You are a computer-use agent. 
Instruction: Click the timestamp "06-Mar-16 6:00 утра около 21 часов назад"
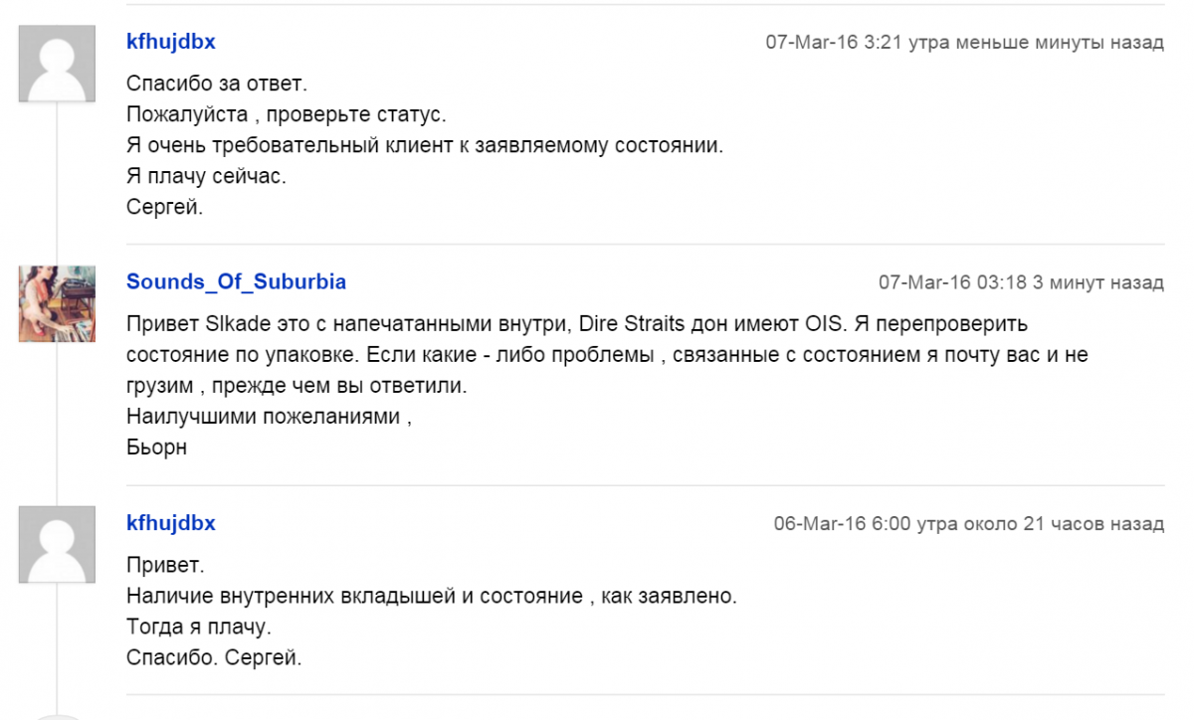968,524
